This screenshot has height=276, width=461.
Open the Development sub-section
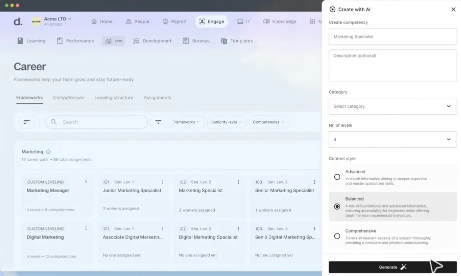click(x=152, y=41)
